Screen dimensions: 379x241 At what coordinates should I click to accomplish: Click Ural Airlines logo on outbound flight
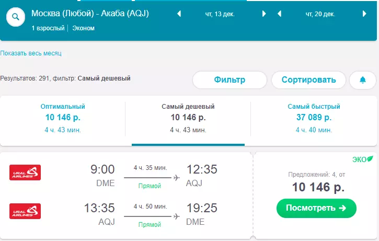click(x=25, y=173)
